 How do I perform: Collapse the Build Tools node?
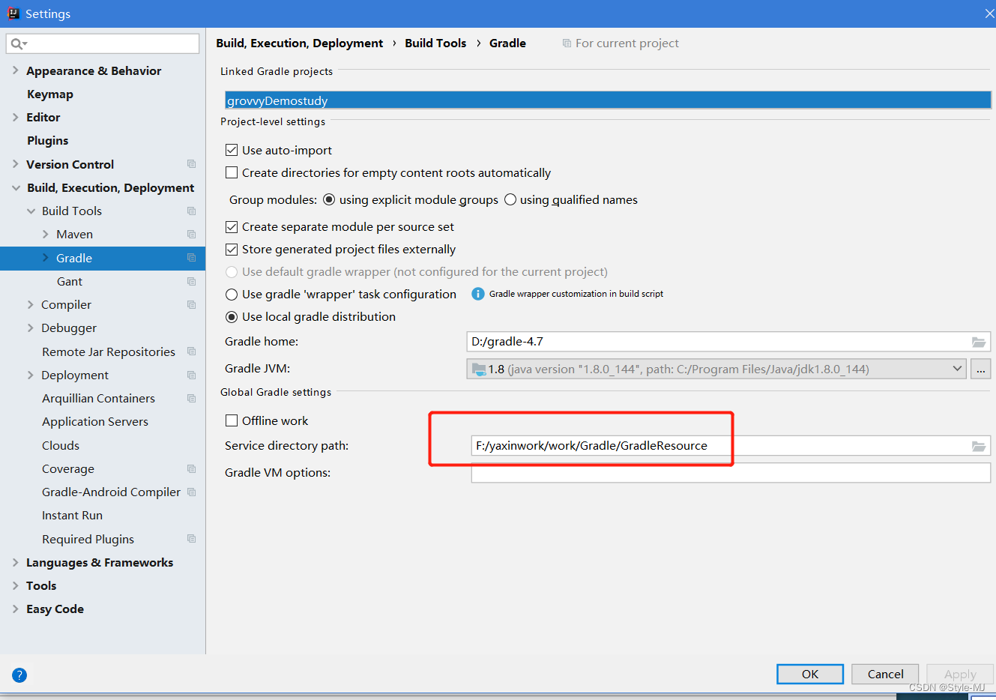(31, 211)
